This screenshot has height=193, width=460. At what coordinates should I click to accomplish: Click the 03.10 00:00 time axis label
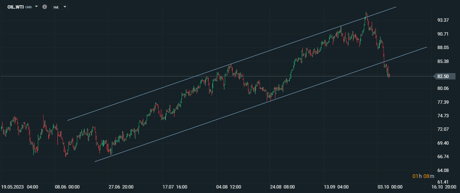[x=390, y=187]
